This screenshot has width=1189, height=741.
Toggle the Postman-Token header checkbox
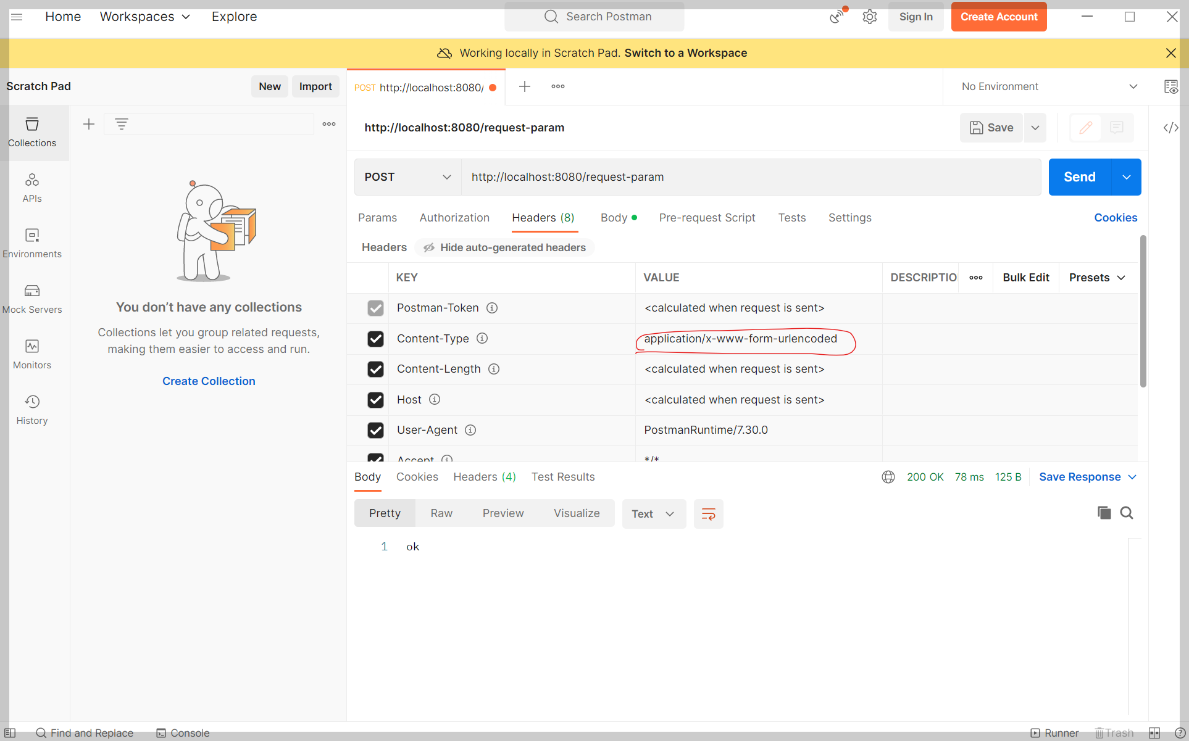375,308
